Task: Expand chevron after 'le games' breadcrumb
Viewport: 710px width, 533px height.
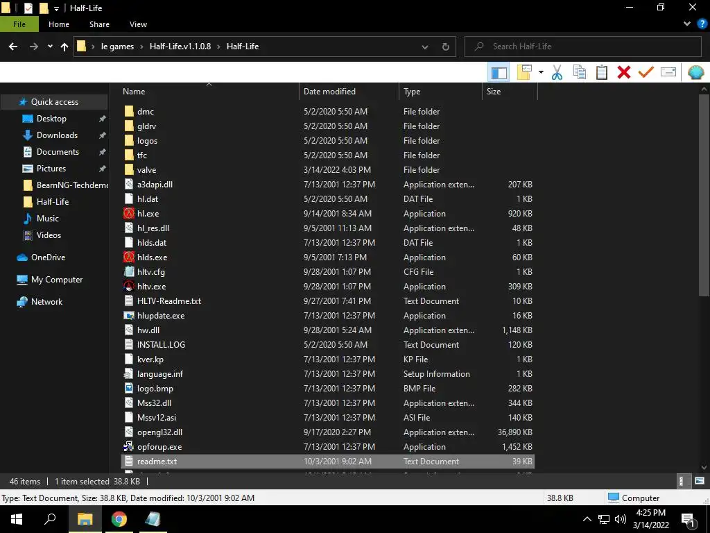Action: [141, 46]
